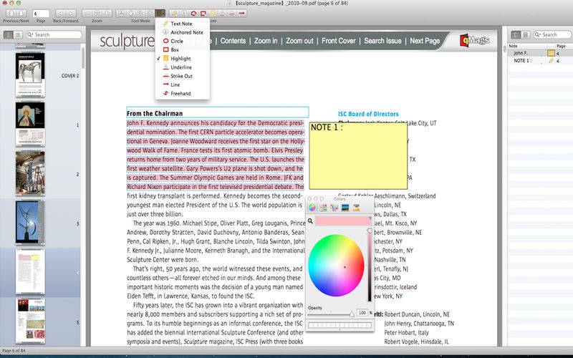Pick a color on the color wheel
Screen dimensions: 573x358
pos(336,265)
